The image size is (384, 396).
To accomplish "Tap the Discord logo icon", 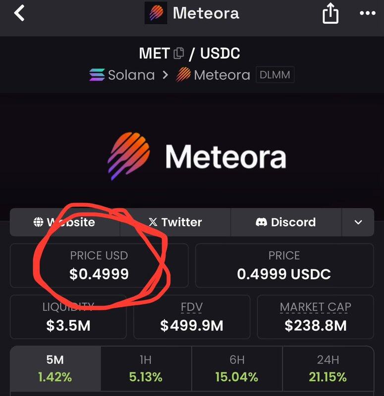I will click(x=261, y=222).
